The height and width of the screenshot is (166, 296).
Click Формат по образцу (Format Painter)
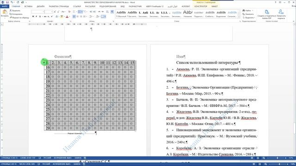click(19, 18)
